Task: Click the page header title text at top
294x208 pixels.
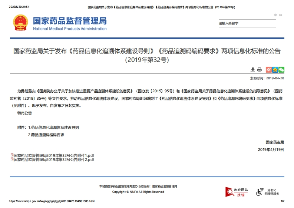Action: pyautogui.click(x=161, y=7)
